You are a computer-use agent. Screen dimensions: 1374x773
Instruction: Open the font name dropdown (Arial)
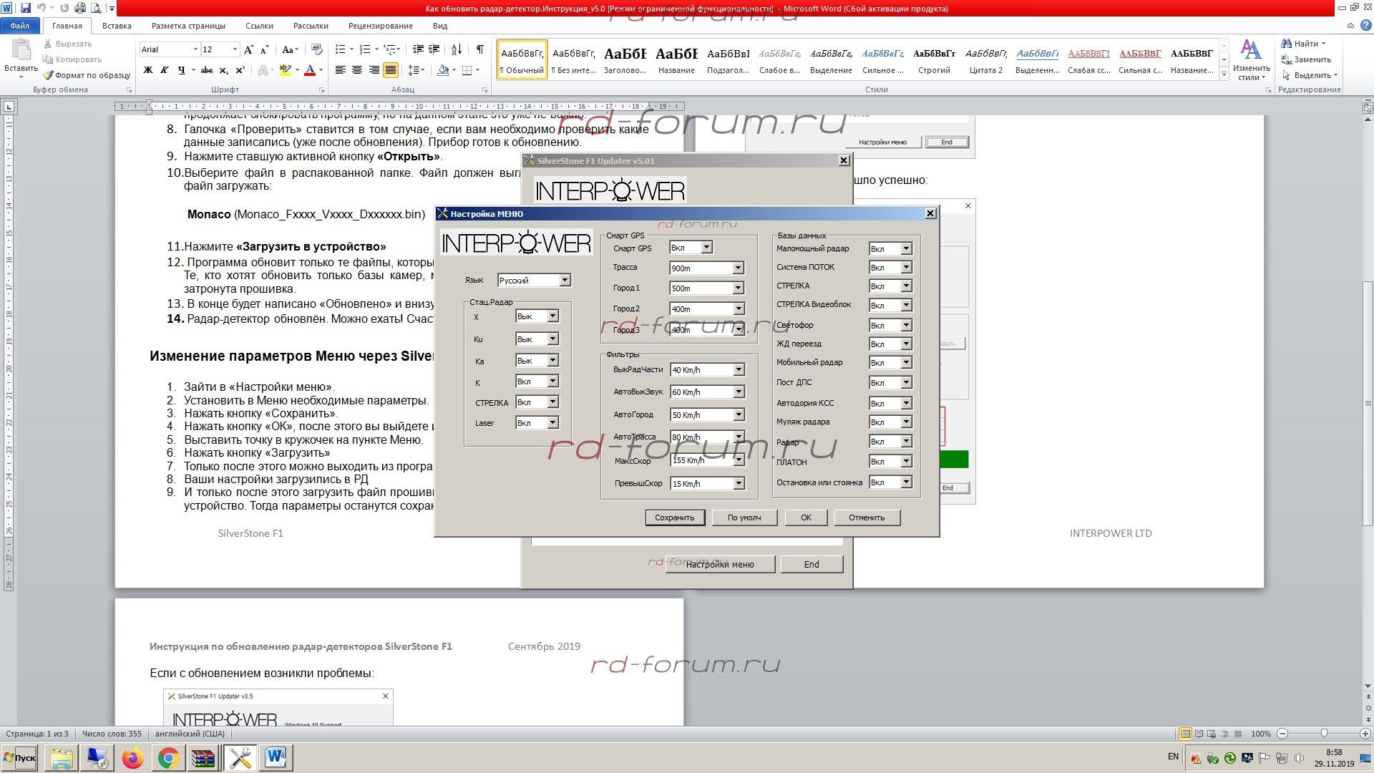pyautogui.click(x=195, y=49)
